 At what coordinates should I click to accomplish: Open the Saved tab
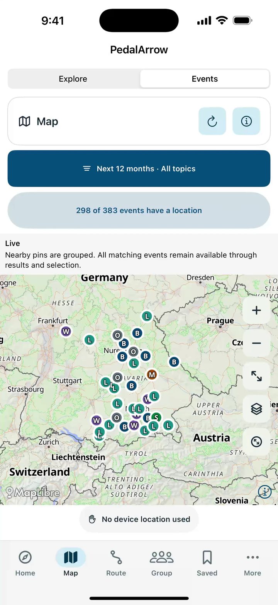(207, 563)
